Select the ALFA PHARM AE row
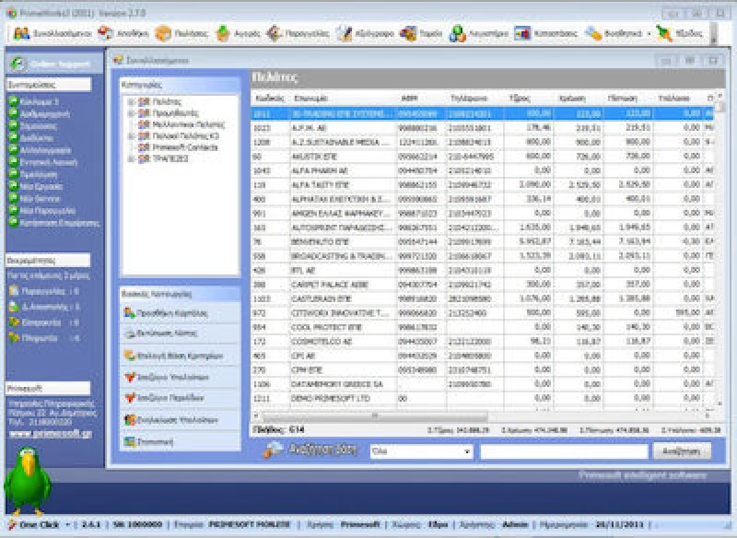This screenshot has width=737, height=538. coord(483,170)
